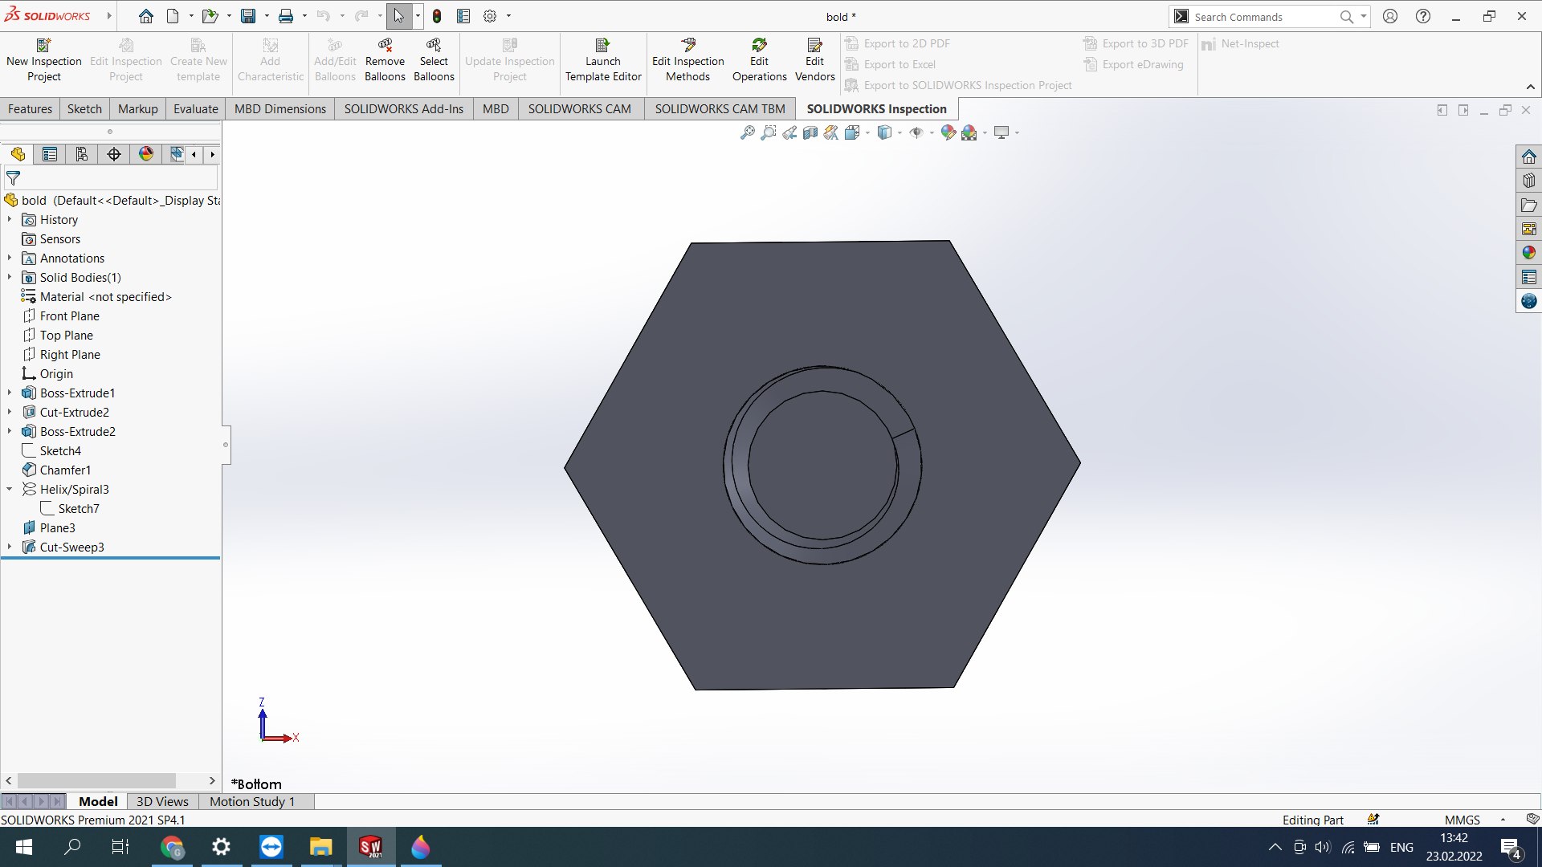
Task: Click the Rebuild traffic light icon
Action: click(x=437, y=16)
